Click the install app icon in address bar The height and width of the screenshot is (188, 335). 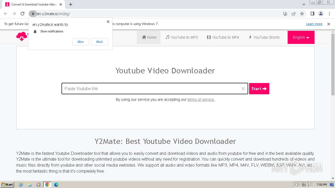tap(285, 14)
